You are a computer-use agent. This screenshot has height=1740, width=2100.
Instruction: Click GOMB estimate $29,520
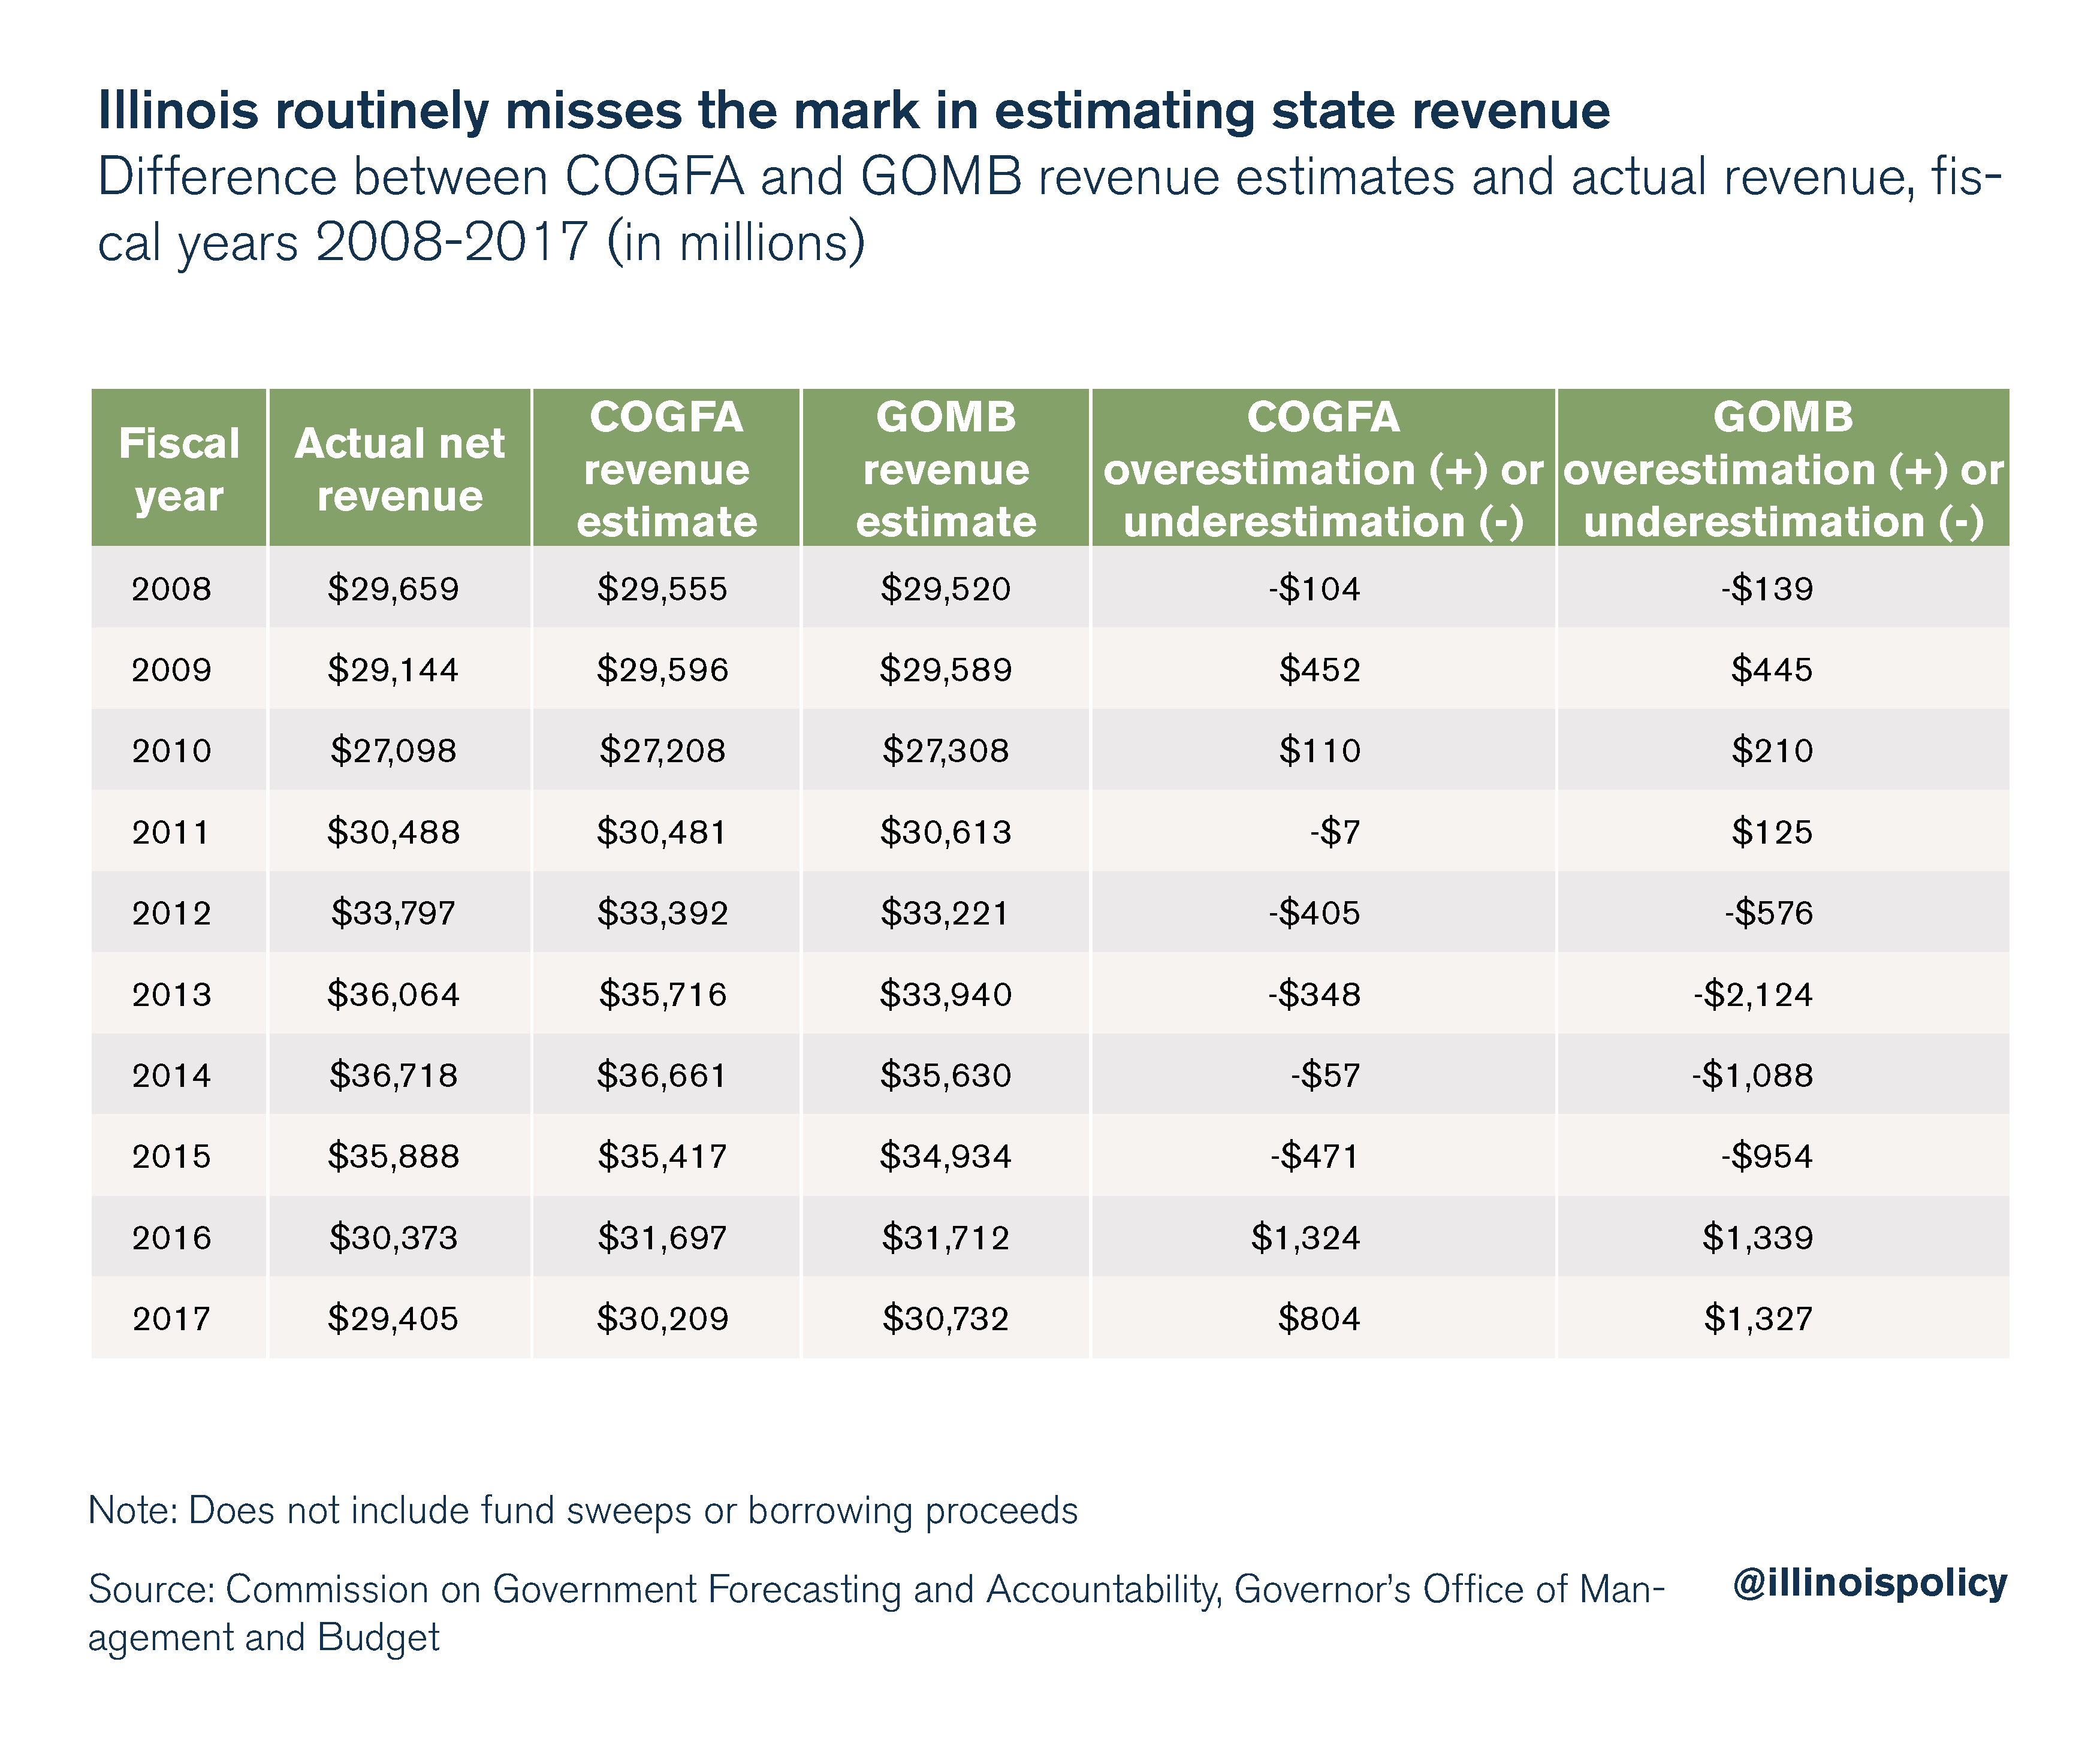click(945, 588)
